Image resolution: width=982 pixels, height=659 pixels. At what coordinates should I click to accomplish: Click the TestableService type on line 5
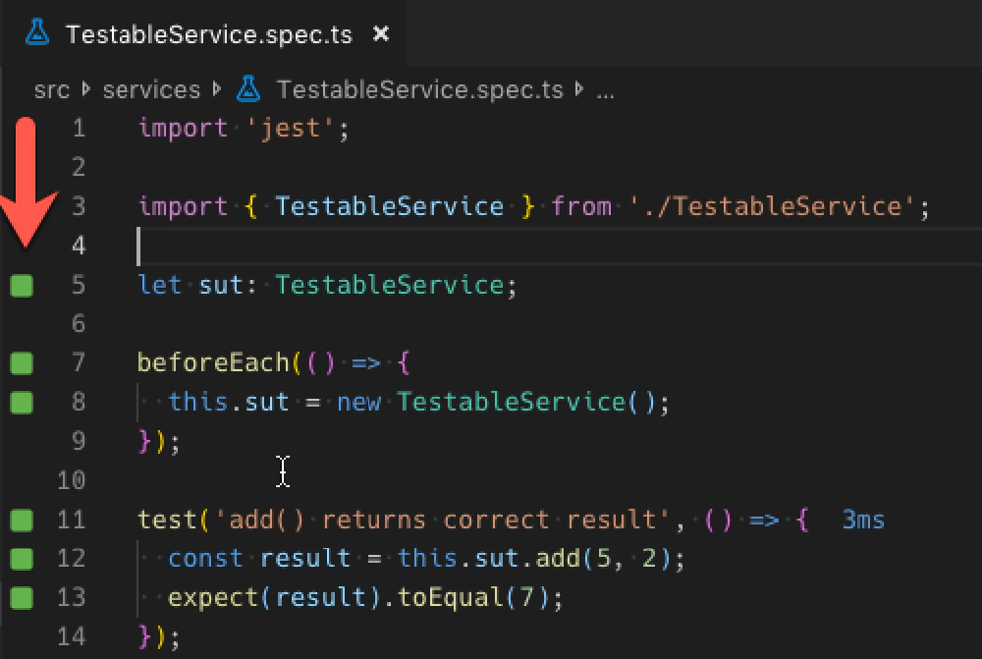point(390,285)
